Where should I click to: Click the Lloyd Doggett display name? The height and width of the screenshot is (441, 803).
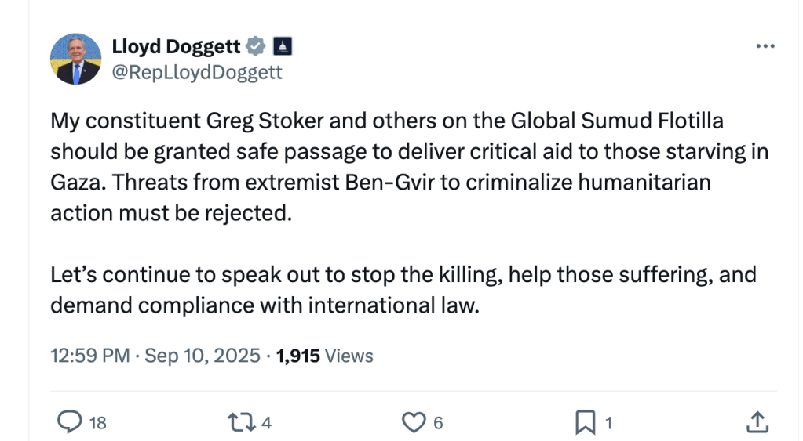tap(177, 47)
